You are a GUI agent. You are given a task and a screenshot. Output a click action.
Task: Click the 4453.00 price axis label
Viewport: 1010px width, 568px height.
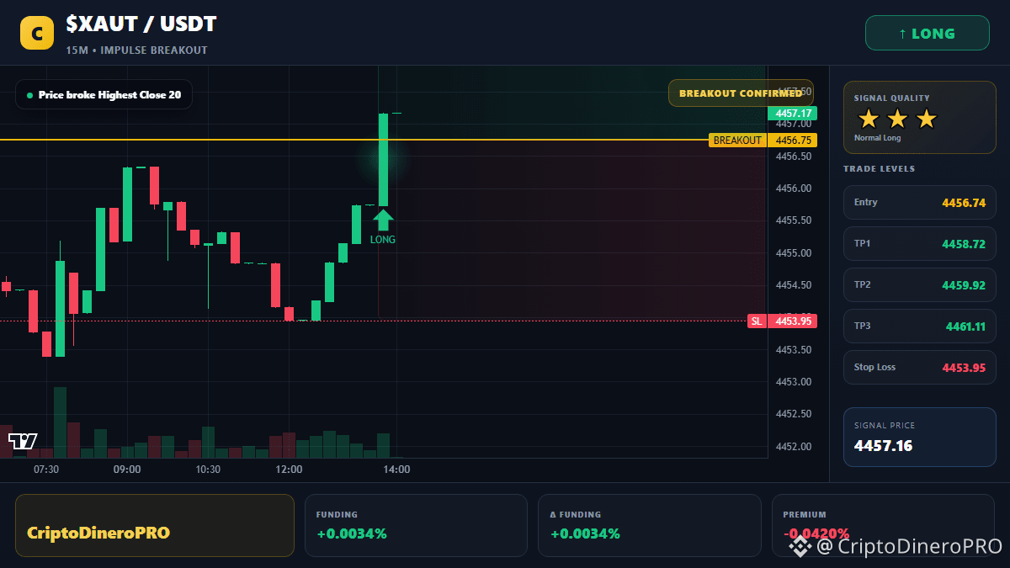[x=793, y=382]
